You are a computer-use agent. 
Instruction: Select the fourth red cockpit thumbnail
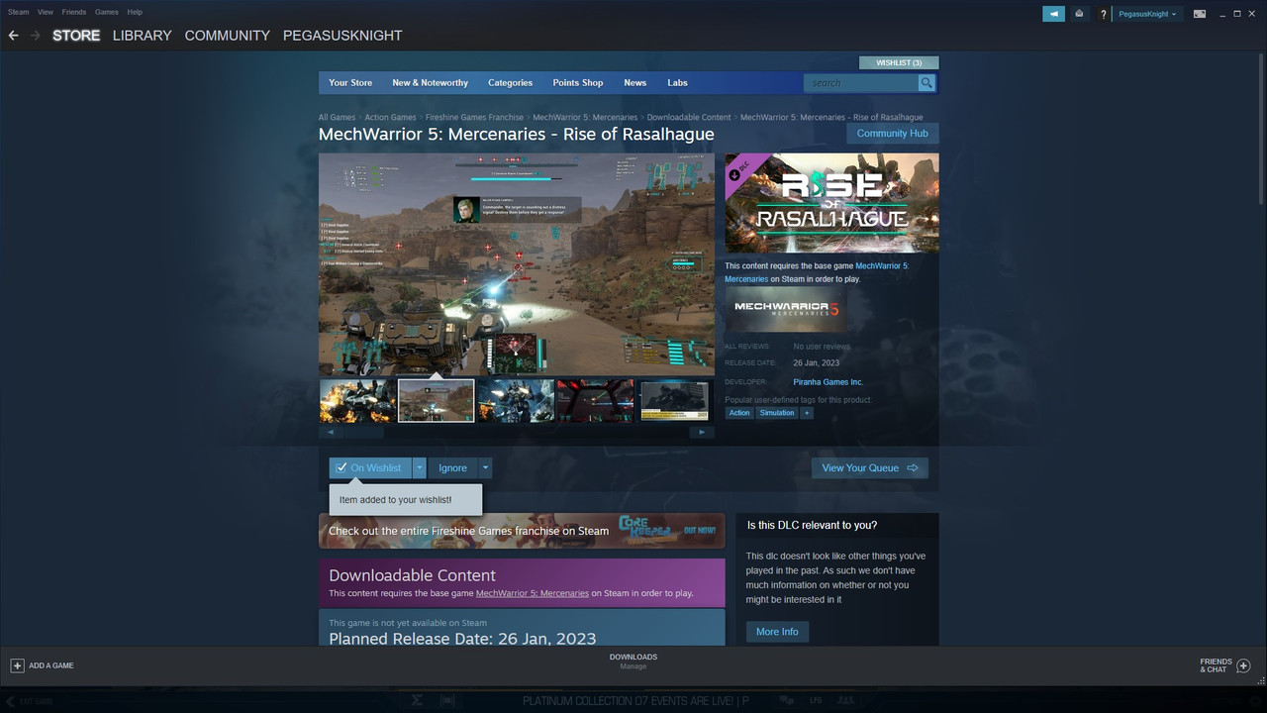click(x=594, y=401)
